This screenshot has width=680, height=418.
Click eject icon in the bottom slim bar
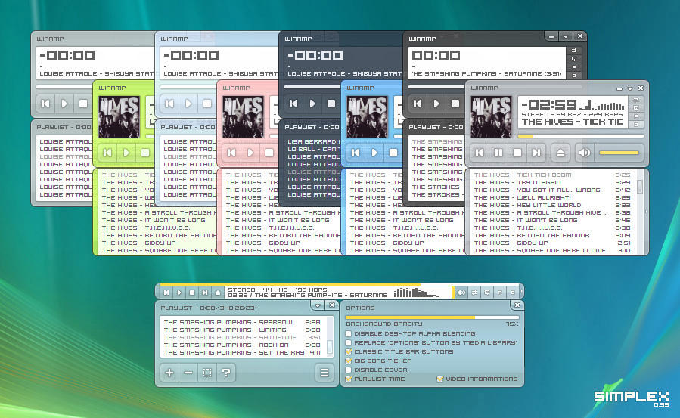(x=218, y=293)
